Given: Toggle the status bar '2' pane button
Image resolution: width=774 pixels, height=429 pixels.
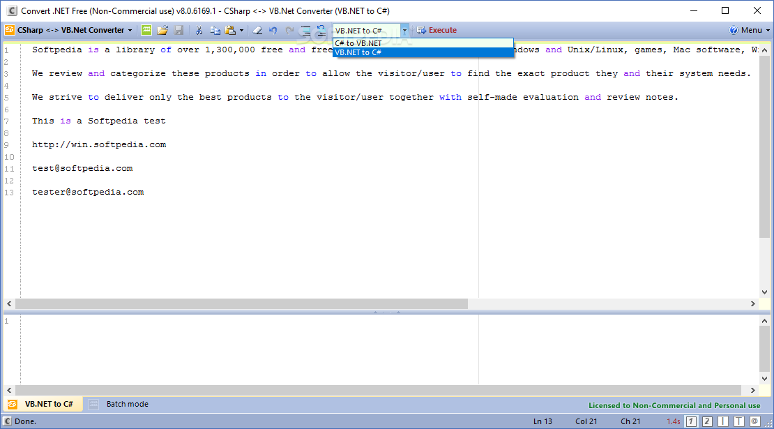Looking at the screenshot, I should coord(707,421).
